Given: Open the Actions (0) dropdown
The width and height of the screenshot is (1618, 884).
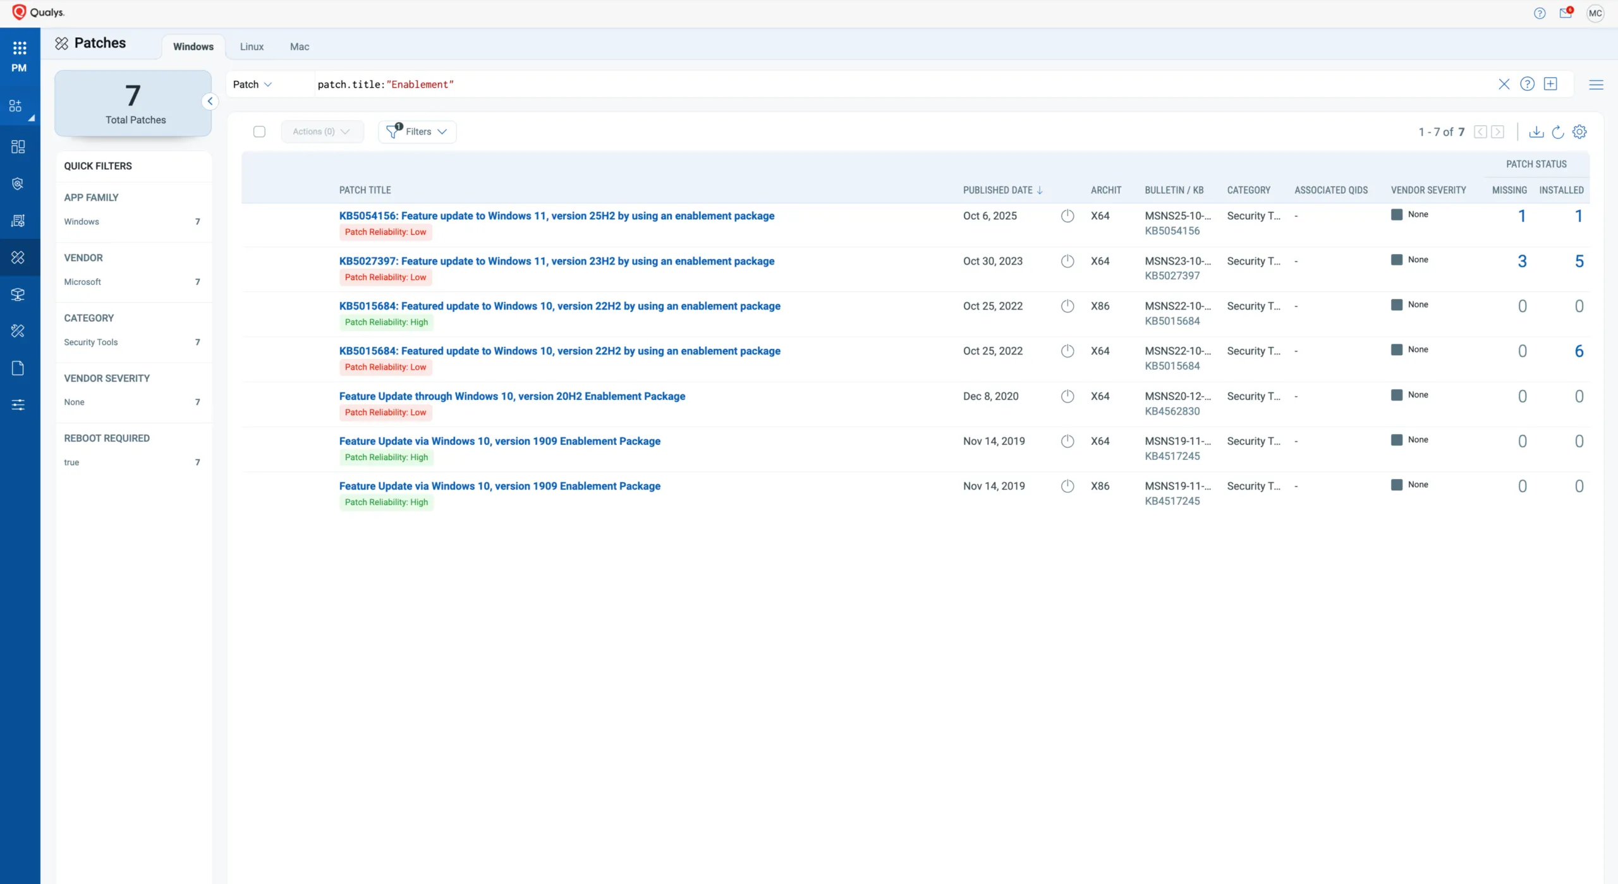Looking at the screenshot, I should pyautogui.click(x=322, y=131).
